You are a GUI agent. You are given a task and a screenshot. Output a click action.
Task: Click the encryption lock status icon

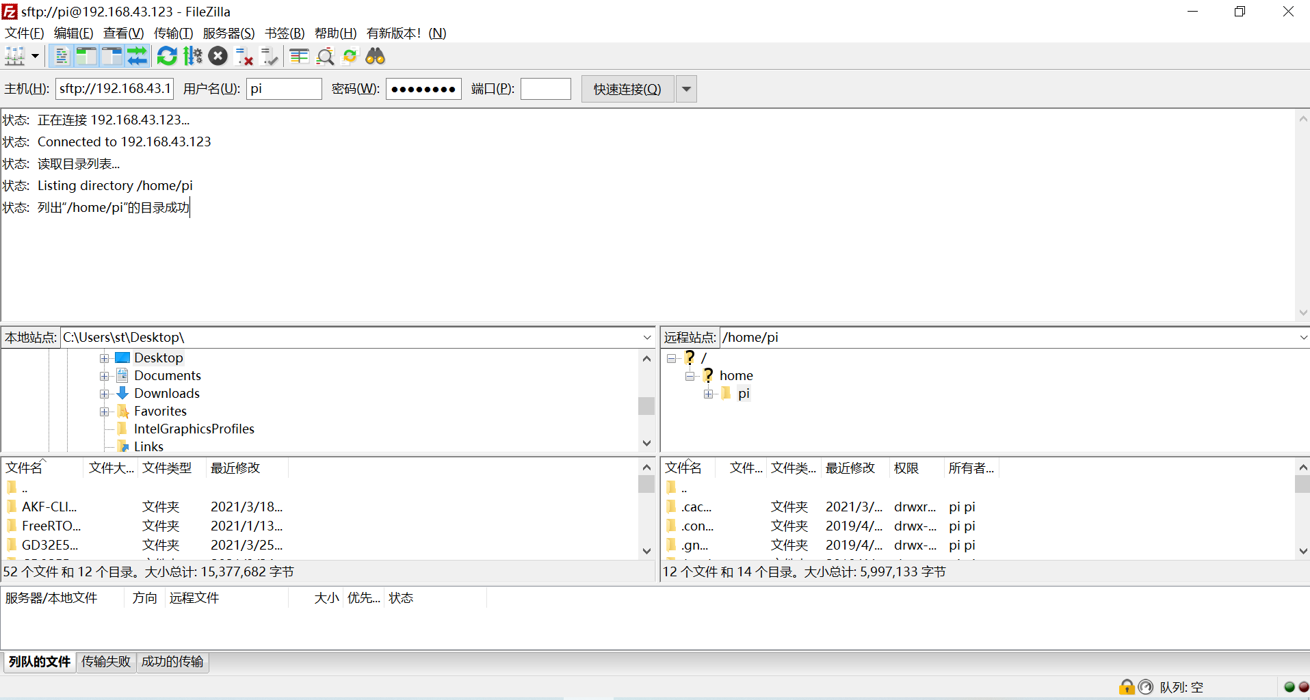coord(1126,687)
